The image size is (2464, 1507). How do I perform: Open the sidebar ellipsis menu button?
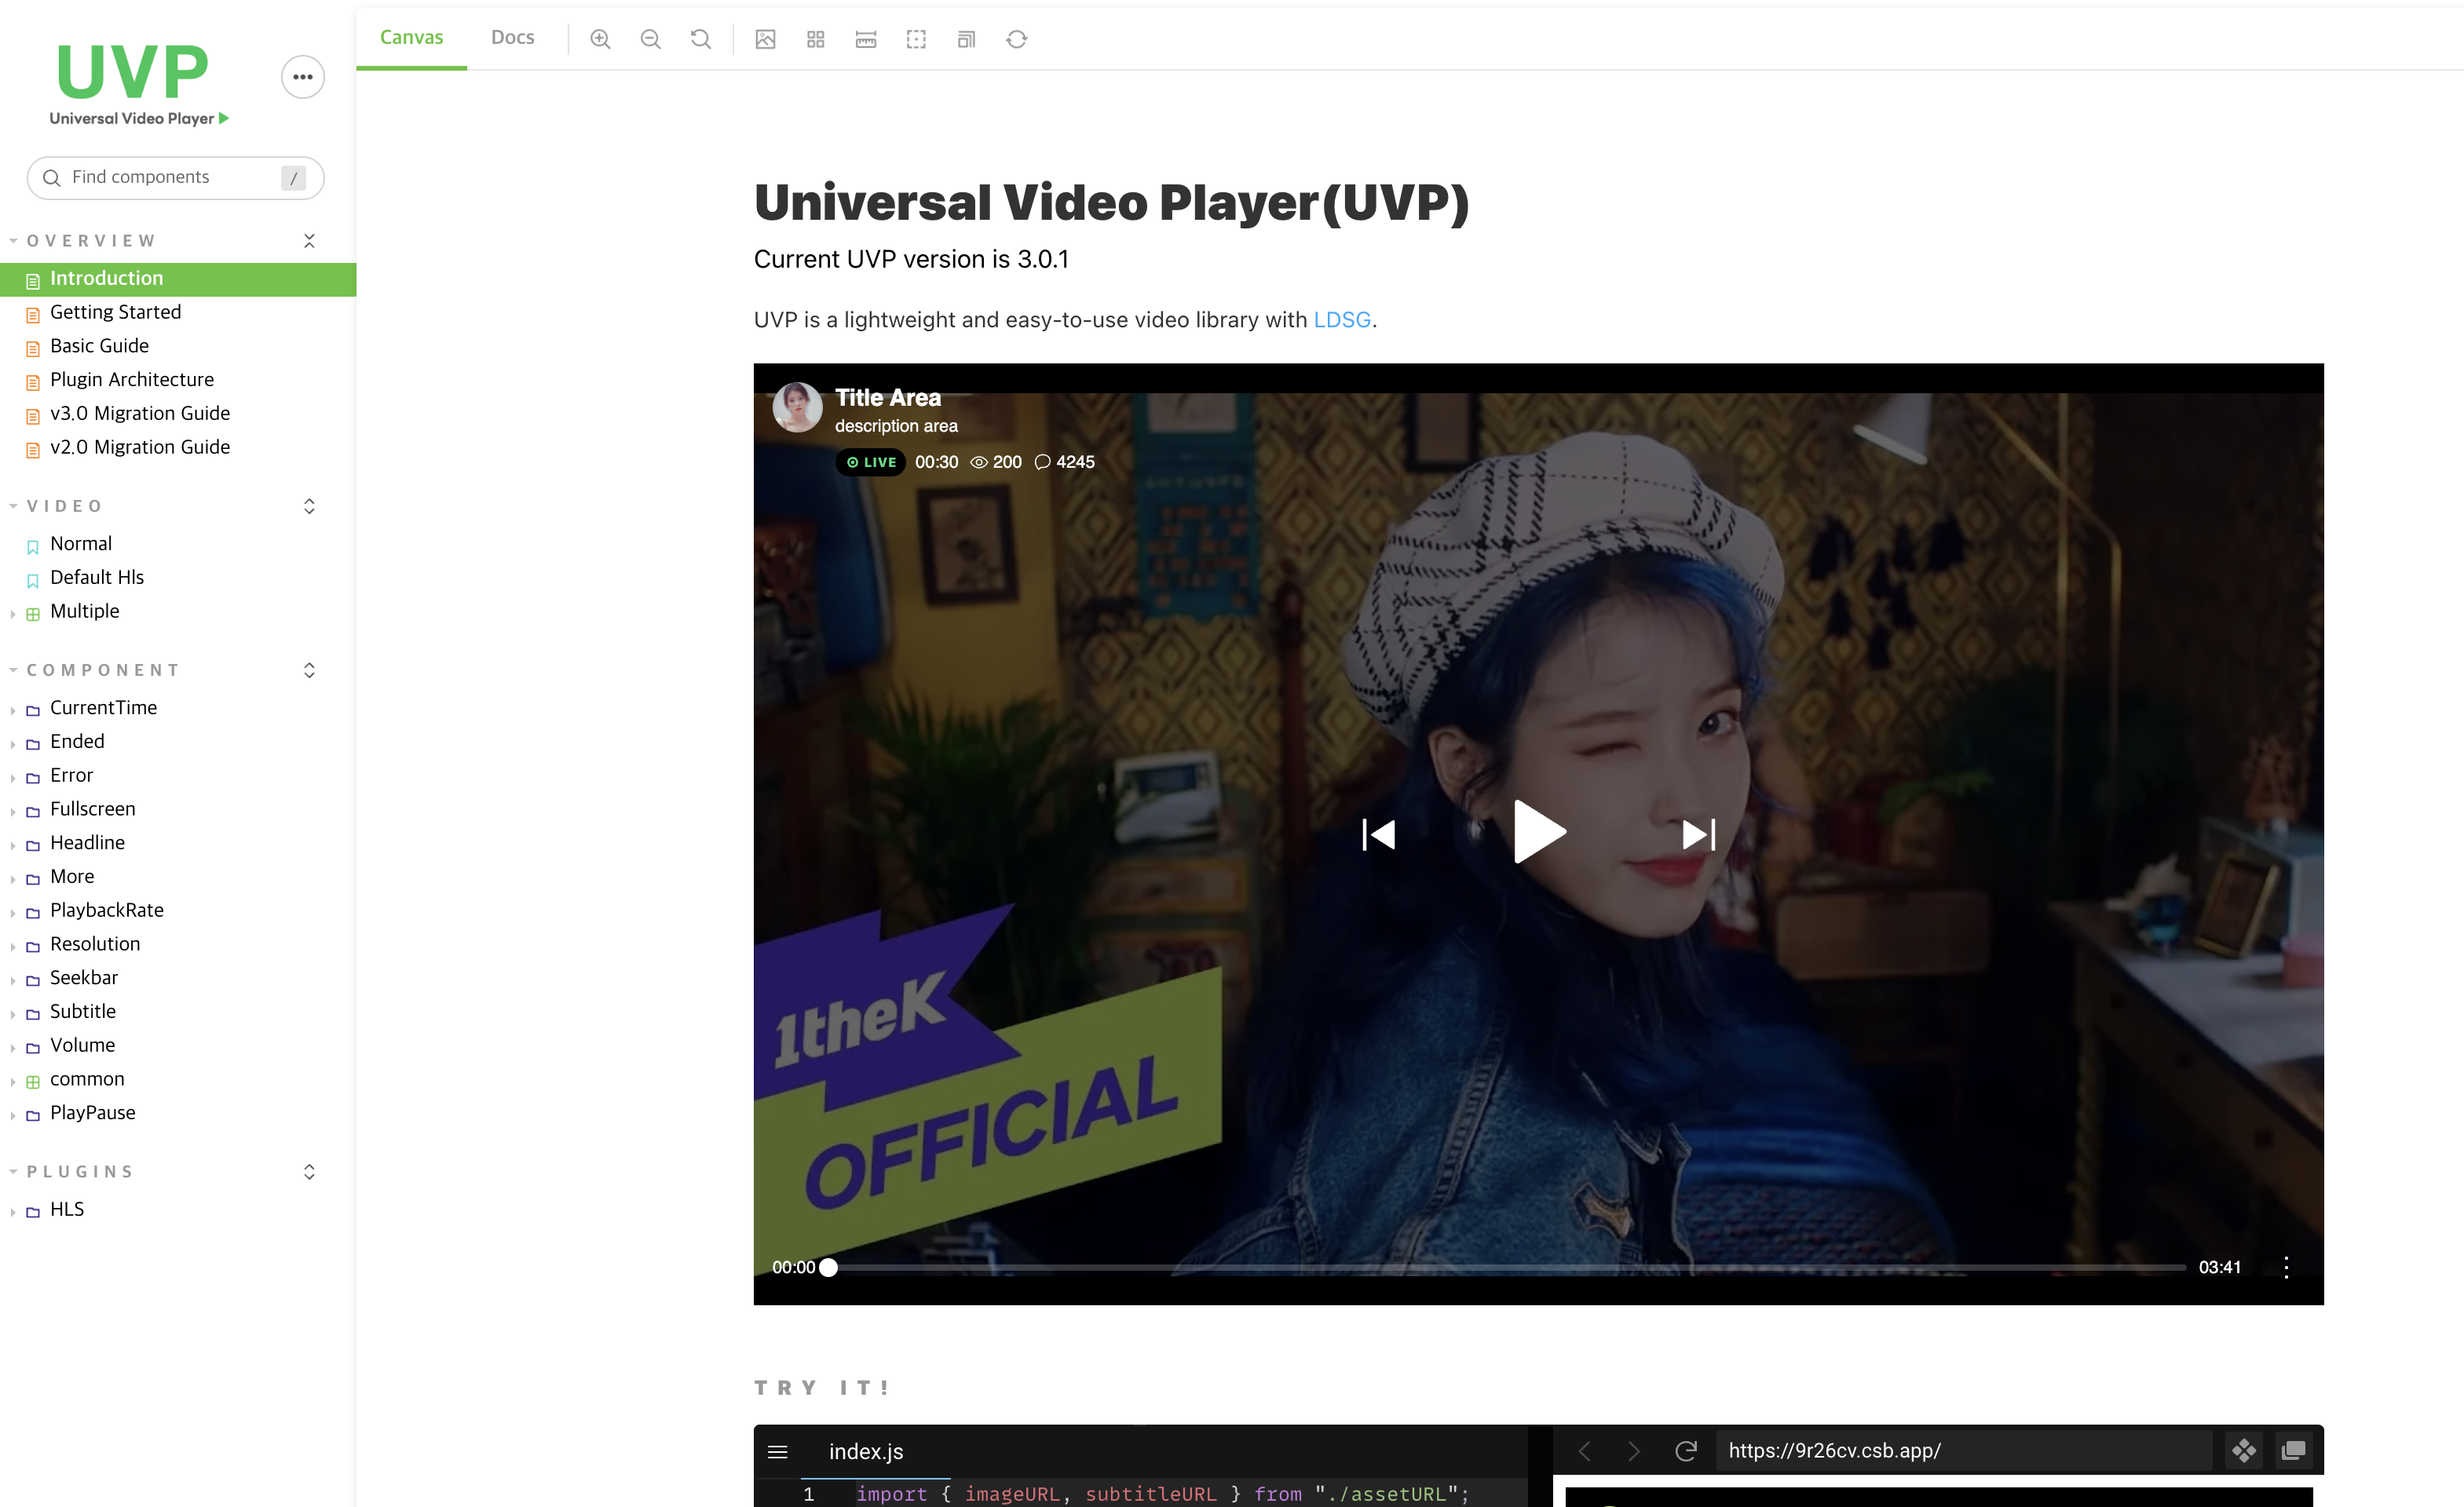pos(303,77)
